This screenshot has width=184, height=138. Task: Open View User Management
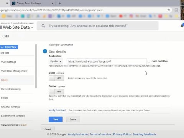(14, 71)
